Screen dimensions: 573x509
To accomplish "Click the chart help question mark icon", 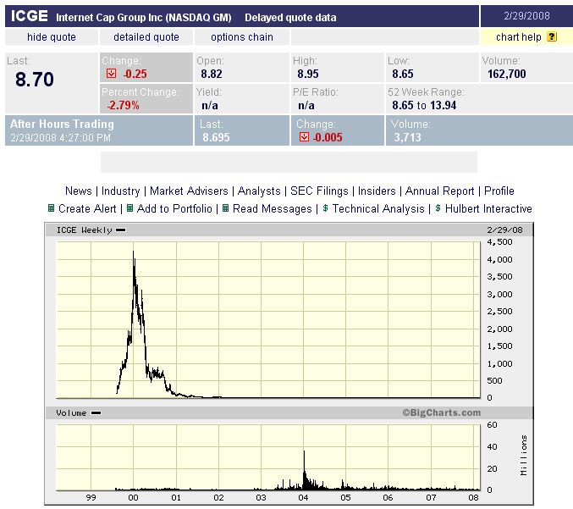I will (552, 37).
